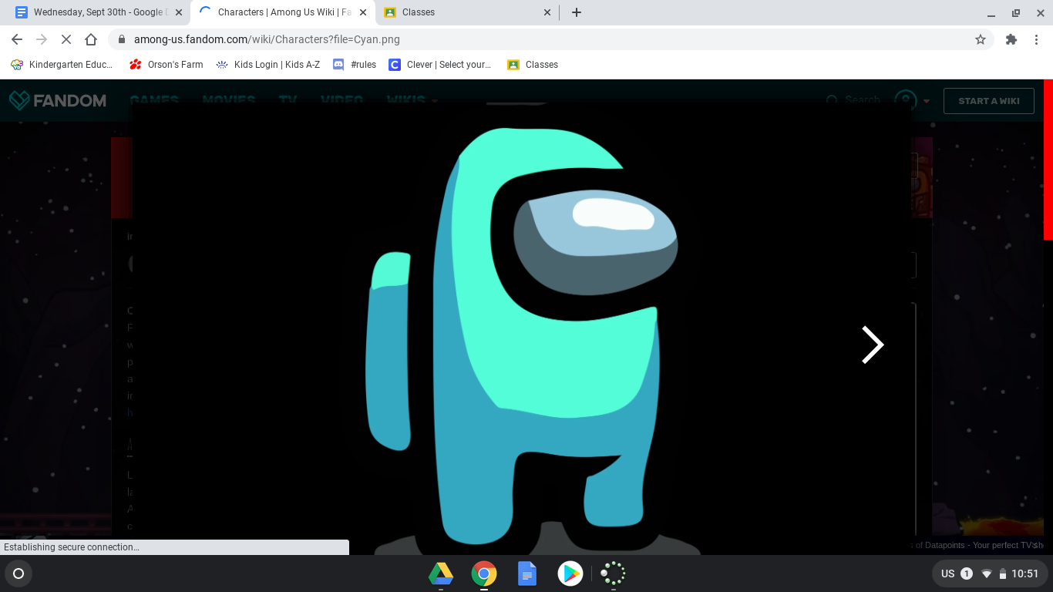Open the TV menu on Fandom

(x=288, y=100)
